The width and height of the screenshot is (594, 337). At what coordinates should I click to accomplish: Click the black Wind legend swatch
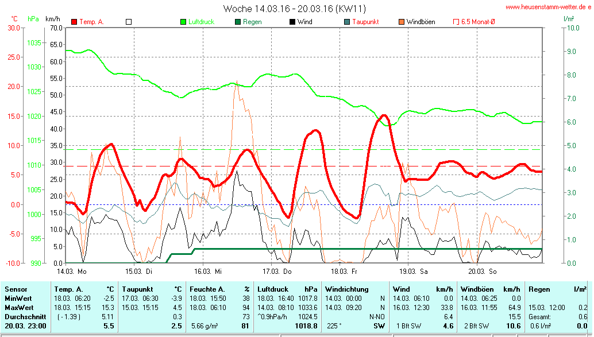click(292, 22)
